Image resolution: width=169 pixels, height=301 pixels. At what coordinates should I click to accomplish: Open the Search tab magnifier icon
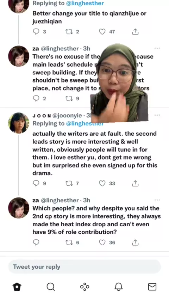pos(51,287)
